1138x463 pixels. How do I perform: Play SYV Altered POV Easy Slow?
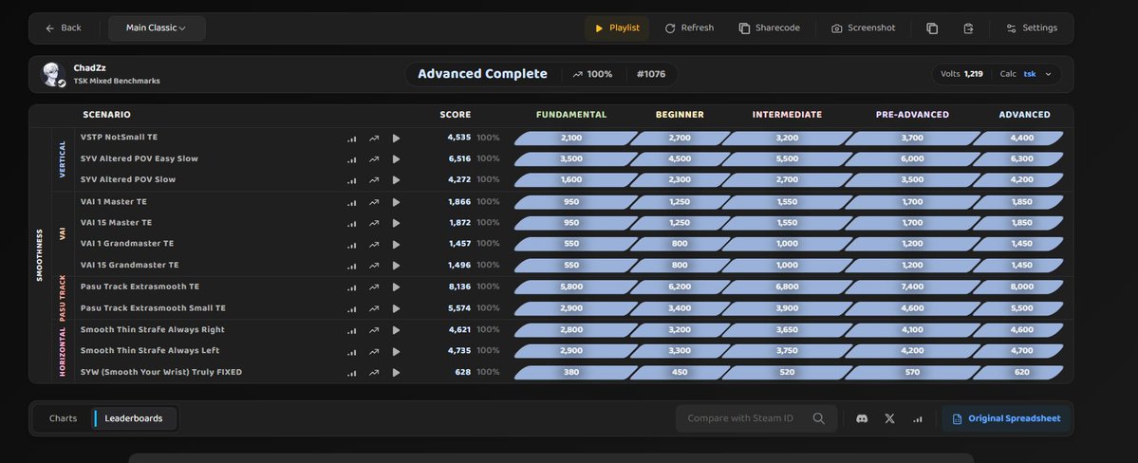(397, 159)
